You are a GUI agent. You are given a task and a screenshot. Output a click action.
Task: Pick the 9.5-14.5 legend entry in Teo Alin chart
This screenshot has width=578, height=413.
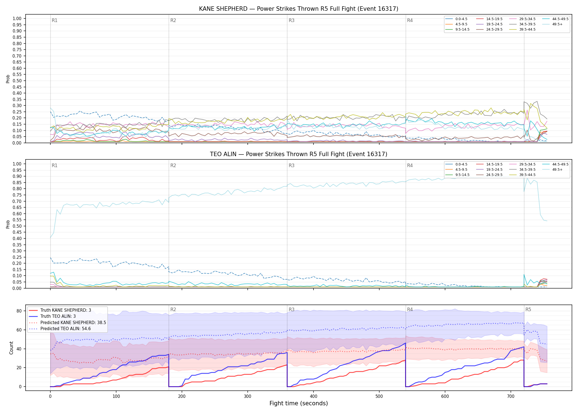[458, 175]
